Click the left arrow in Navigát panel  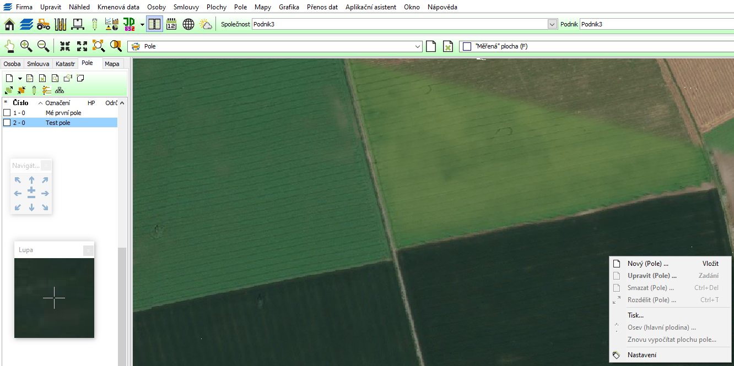tap(18, 194)
